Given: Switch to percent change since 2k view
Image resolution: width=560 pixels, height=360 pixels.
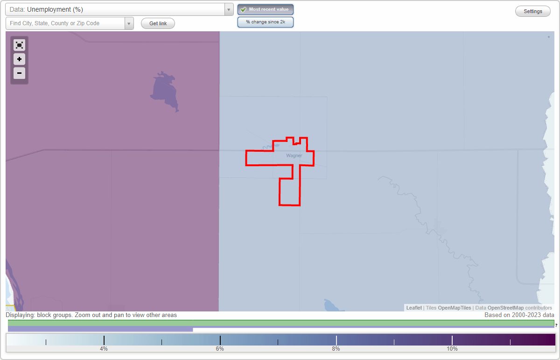Looking at the screenshot, I should 265,21.
